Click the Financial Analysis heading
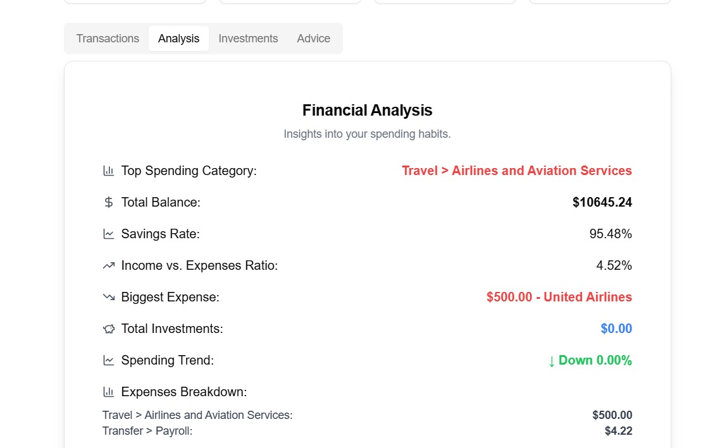The width and height of the screenshot is (720, 448). [x=367, y=111]
